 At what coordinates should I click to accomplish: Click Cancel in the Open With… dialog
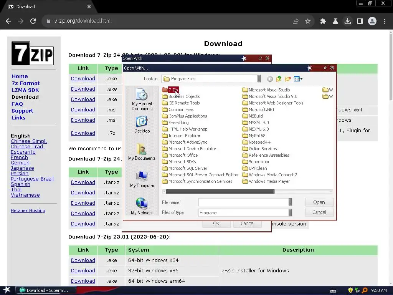[319, 212]
